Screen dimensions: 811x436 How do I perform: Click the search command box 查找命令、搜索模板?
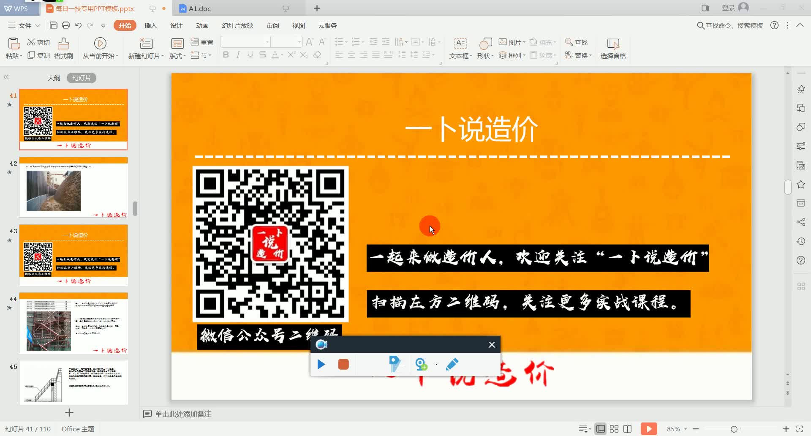[729, 25]
